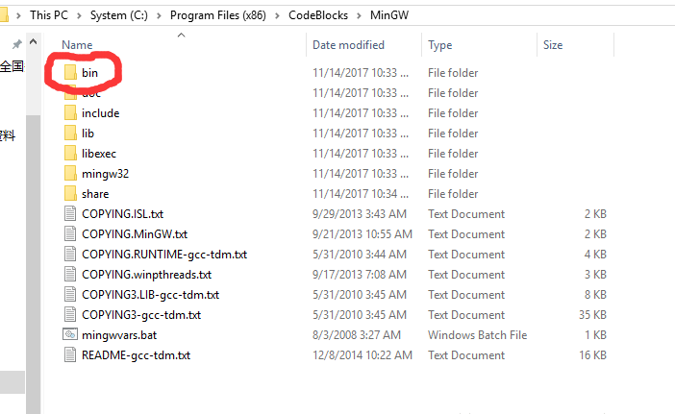This screenshot has height=414, width=675.
Task: Click the COPYING3-gcc-tdm.txt document icon
Action: click(70, 315)
